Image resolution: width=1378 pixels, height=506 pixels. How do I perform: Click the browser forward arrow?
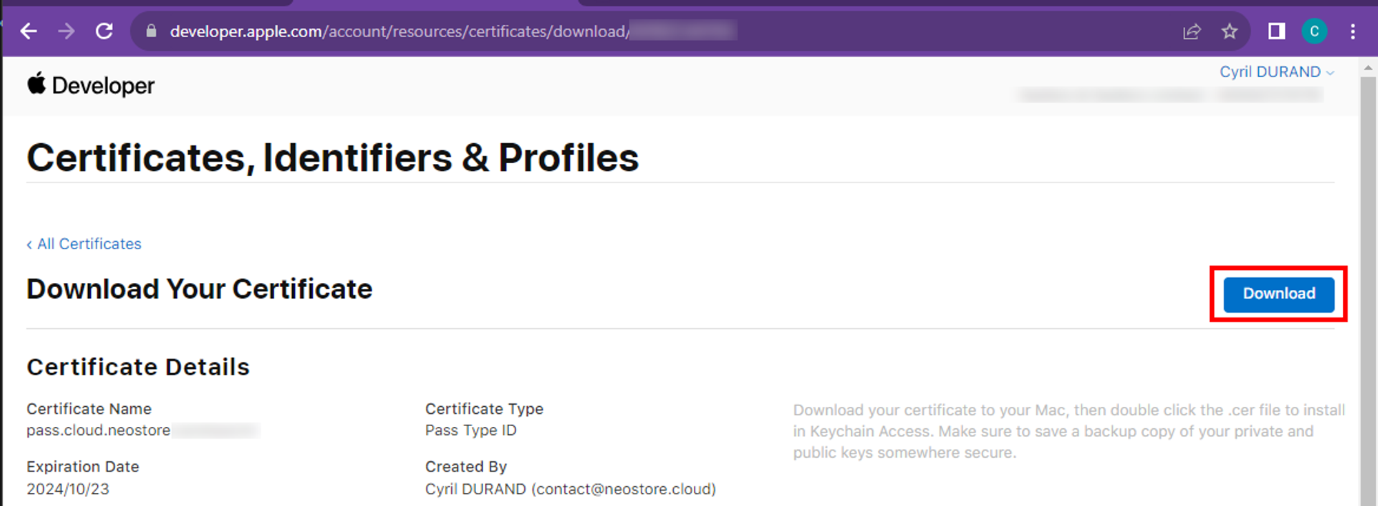coord(66,31)
